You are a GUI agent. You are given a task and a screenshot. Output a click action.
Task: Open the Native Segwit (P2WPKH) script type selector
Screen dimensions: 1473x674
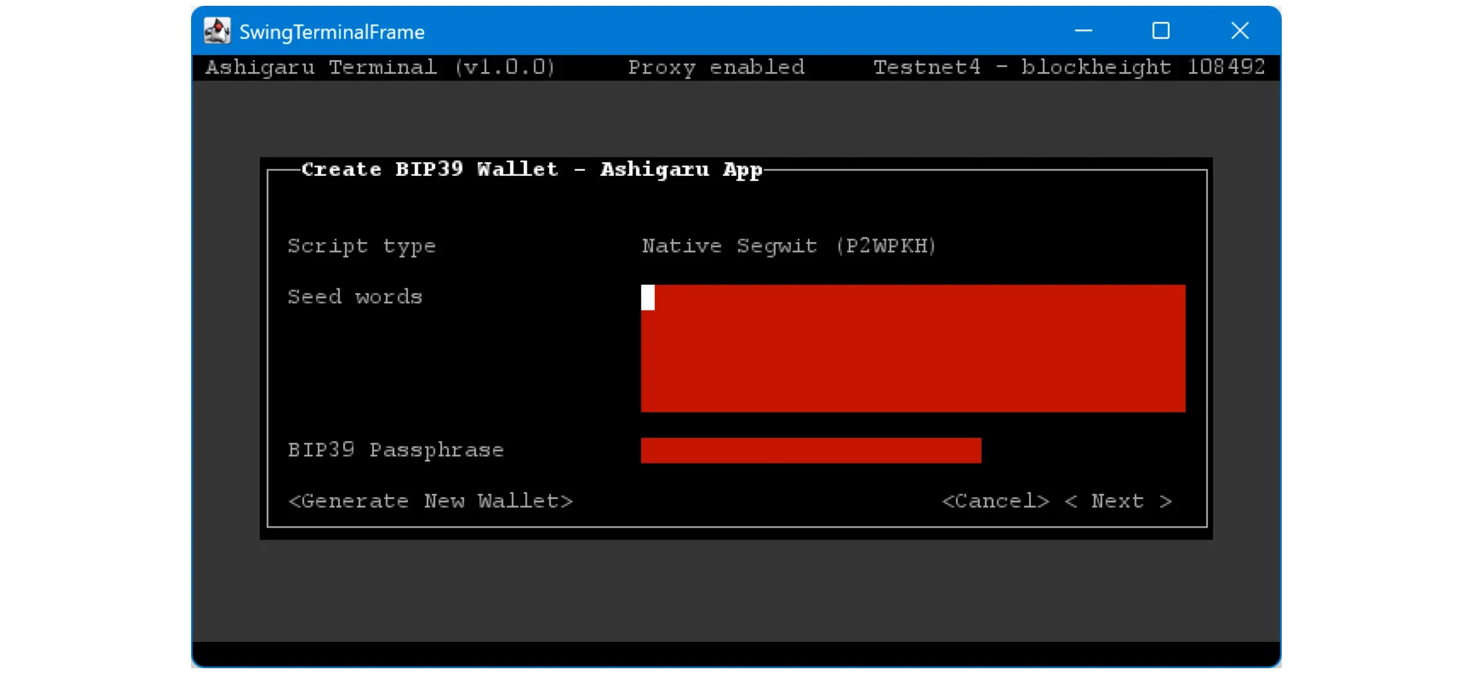click(789, 246)
